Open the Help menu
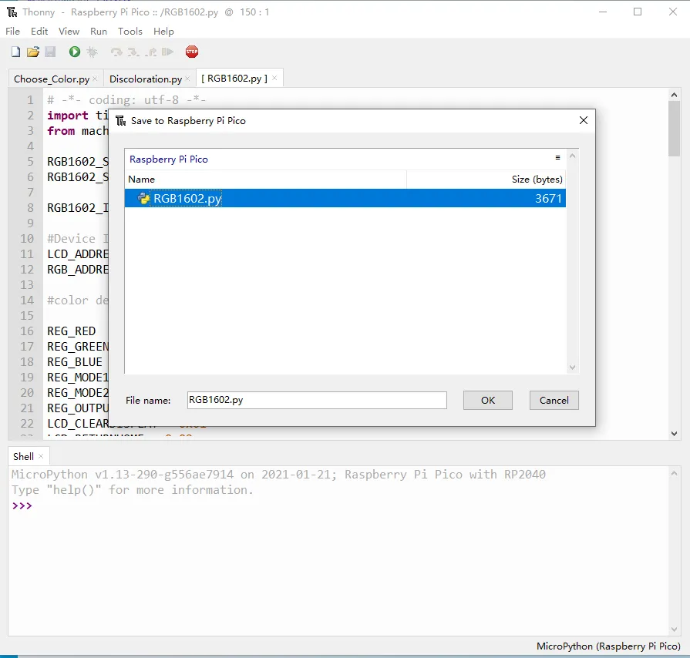The height and width of the screenshot is (658, 690). pos(163,32)
